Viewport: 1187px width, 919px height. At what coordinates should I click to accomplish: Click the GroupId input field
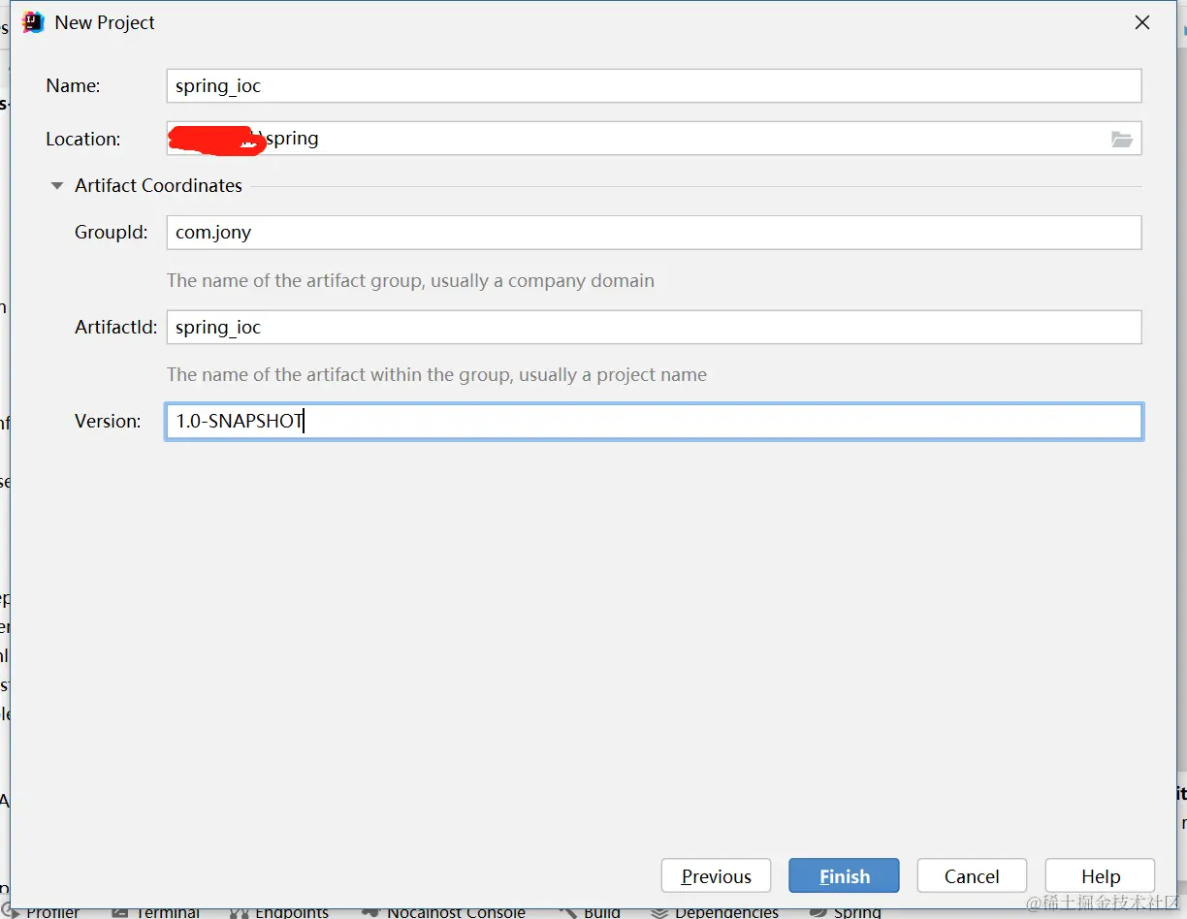654,233
